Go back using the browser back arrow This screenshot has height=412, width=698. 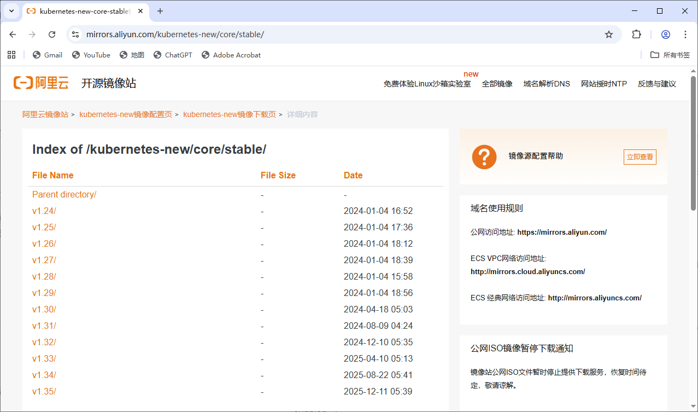pyautogui.click(x=13, y=34)
